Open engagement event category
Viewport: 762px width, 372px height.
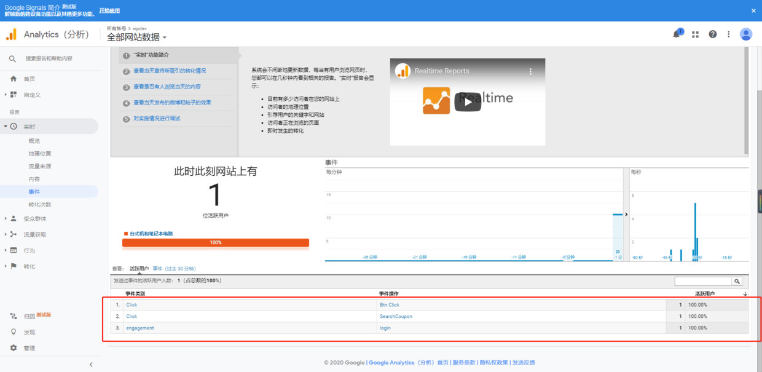click(140, 328)
